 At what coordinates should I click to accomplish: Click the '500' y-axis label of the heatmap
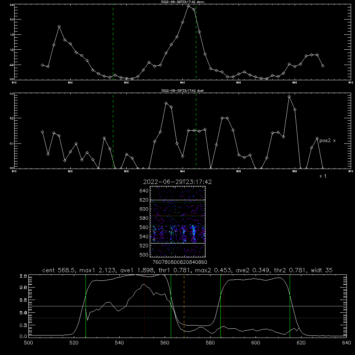pyautogui.click(x=144, y=255)
